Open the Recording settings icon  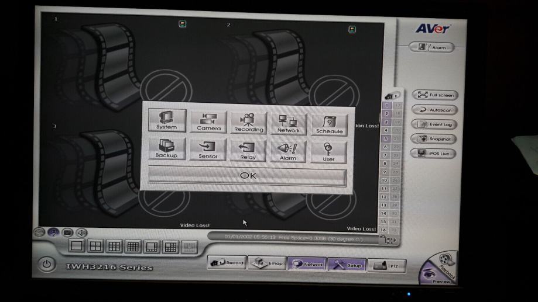(x=248, y=123)
